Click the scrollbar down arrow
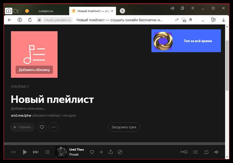 227,157
